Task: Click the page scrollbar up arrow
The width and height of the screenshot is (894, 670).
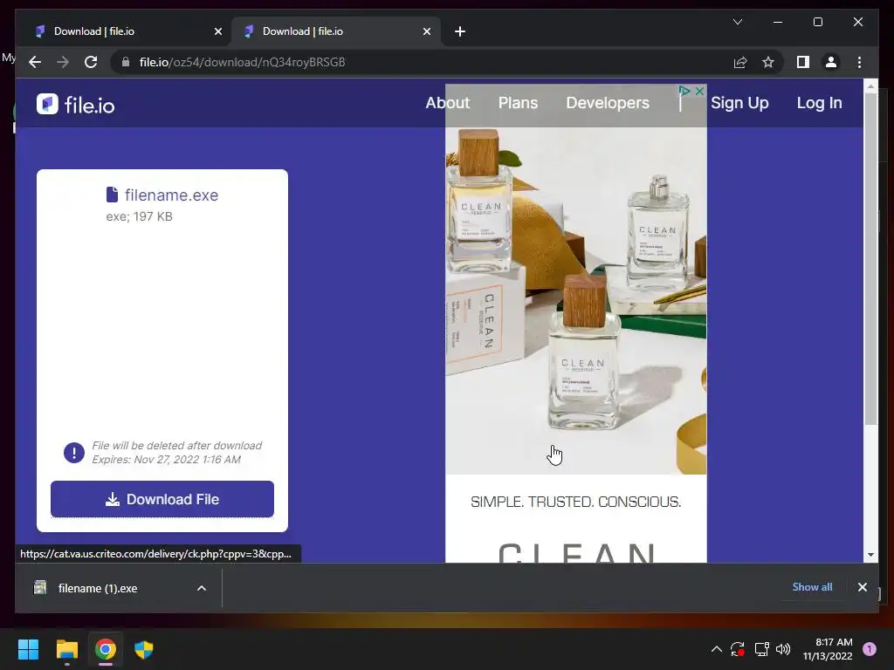Action: tap(870, 86)
